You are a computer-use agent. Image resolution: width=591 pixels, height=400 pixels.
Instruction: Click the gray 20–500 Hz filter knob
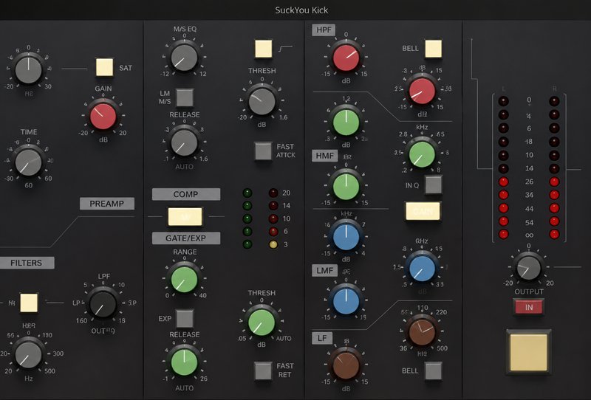coord(28,354)
